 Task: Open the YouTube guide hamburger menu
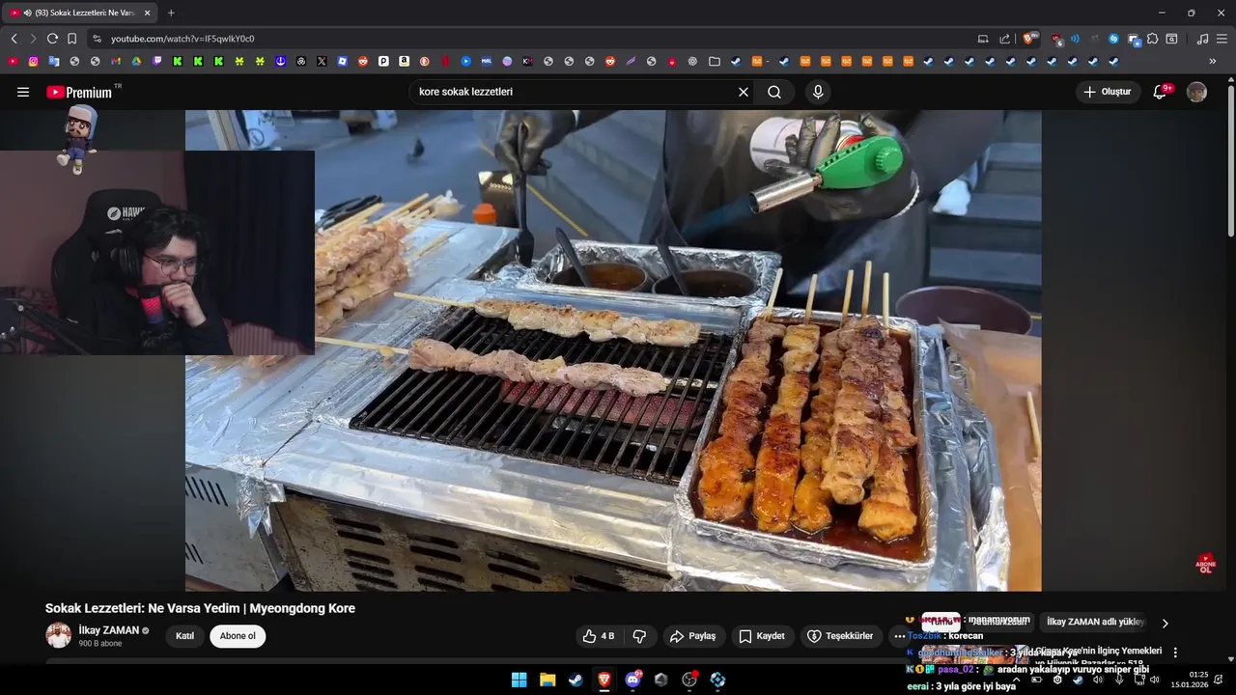pos(23,92)
